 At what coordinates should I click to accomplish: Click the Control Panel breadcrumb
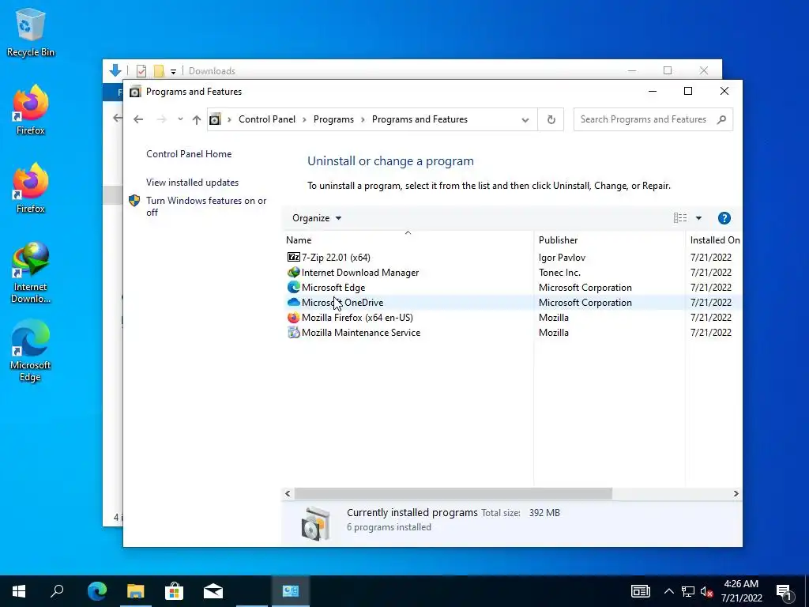pyautogui.click(x=267, y=119)
